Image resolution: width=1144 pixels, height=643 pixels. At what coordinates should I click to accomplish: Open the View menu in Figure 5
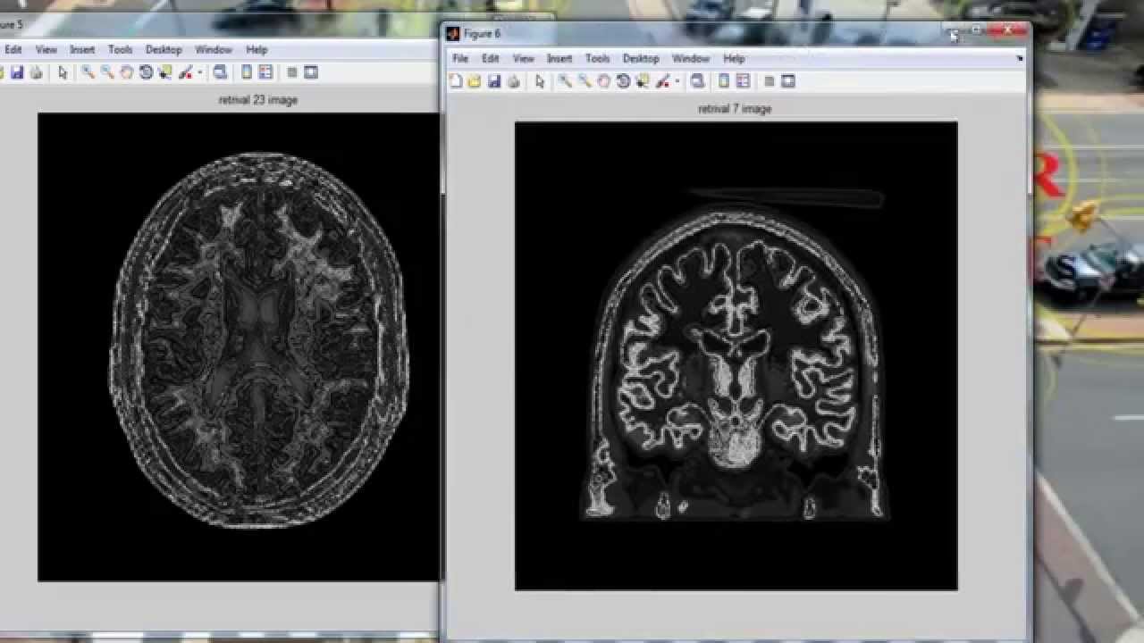[46, 50]
